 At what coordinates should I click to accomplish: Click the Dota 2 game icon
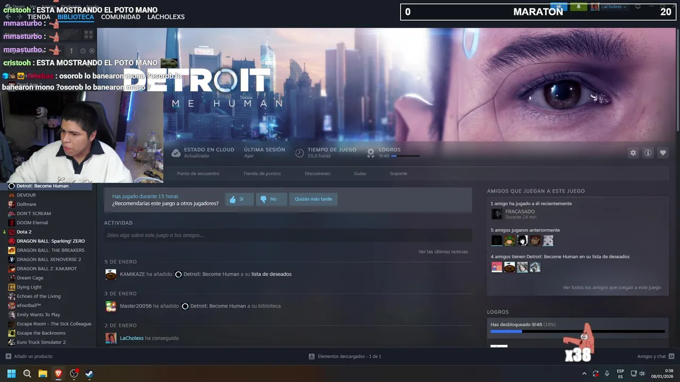coord(12,232)
